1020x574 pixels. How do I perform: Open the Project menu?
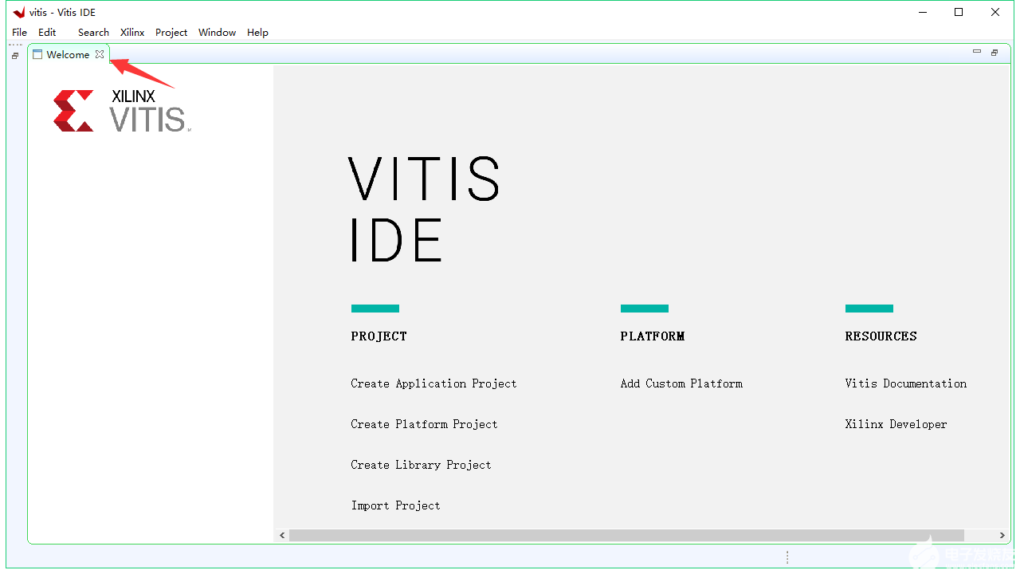tap(171, 33)
